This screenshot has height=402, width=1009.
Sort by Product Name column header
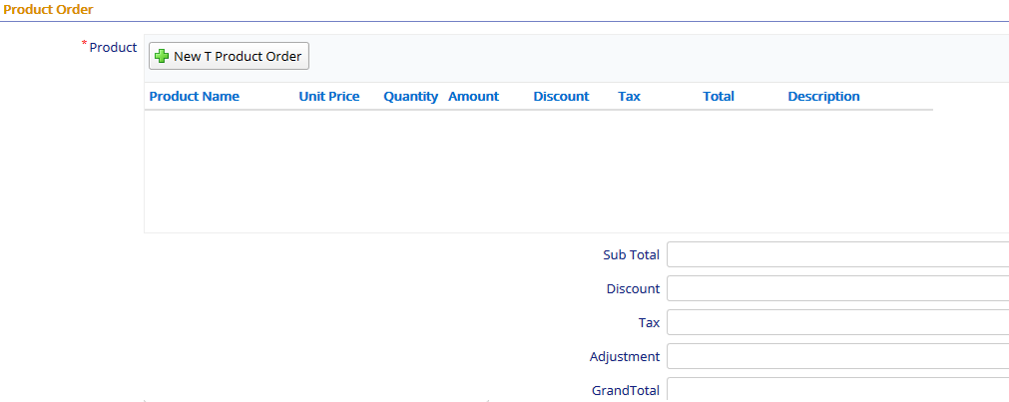click(x=195, y=97)
